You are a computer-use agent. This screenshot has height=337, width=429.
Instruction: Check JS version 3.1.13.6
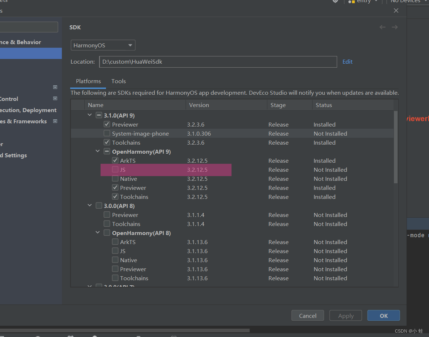click(115, 251)
